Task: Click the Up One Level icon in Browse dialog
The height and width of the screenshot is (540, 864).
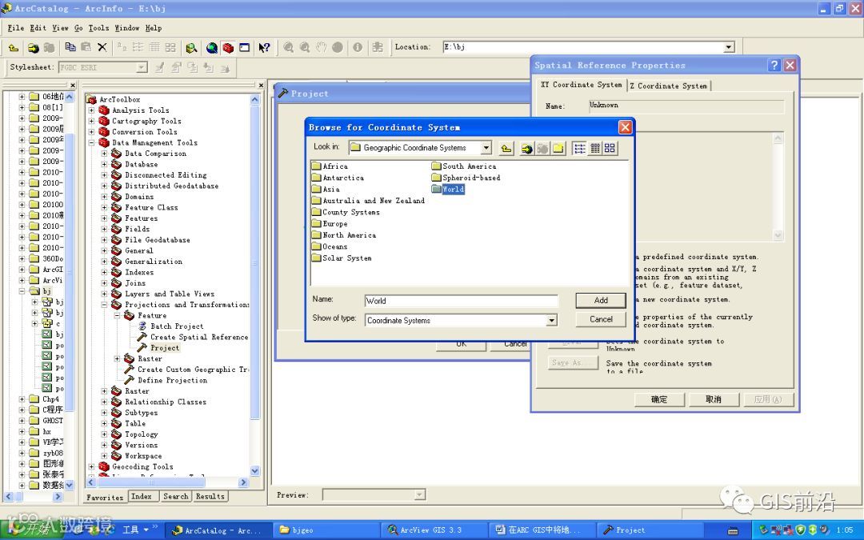Action: pos(506,148)
